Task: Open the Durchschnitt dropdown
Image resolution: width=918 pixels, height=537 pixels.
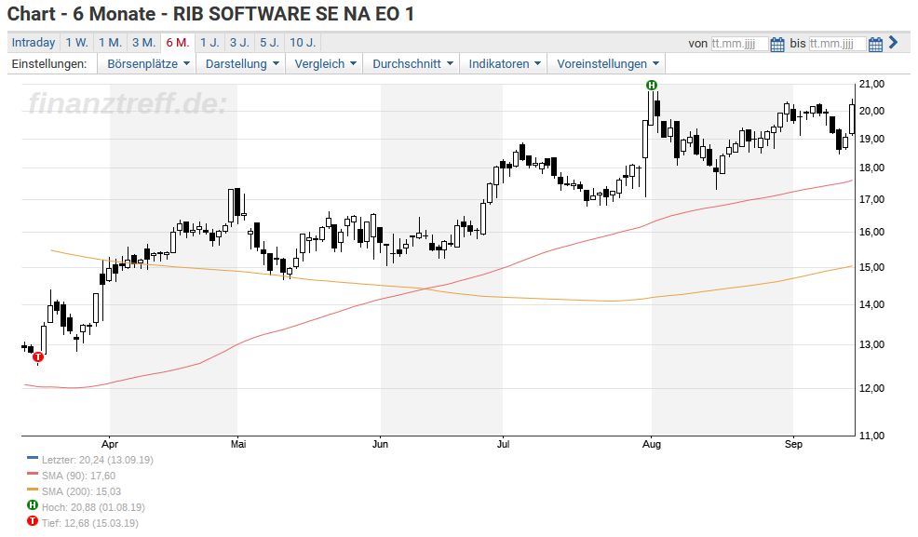Action: pos(412,64)
